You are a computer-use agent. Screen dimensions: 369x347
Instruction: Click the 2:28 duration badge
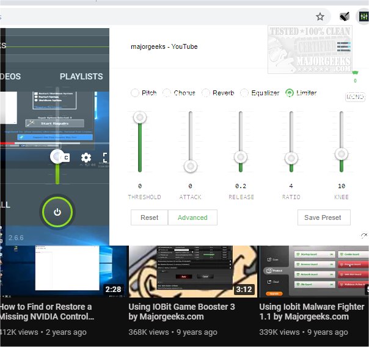[x=113, y=289]
